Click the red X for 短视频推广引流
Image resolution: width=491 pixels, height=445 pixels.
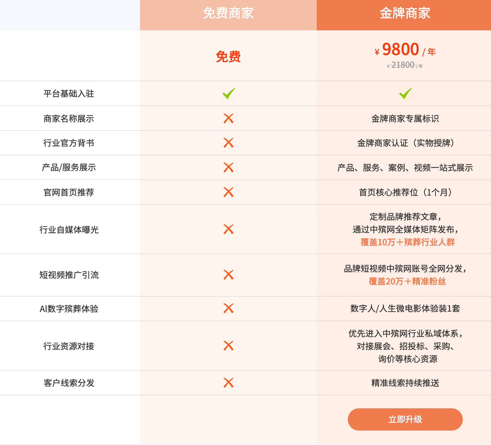point(229,275)
